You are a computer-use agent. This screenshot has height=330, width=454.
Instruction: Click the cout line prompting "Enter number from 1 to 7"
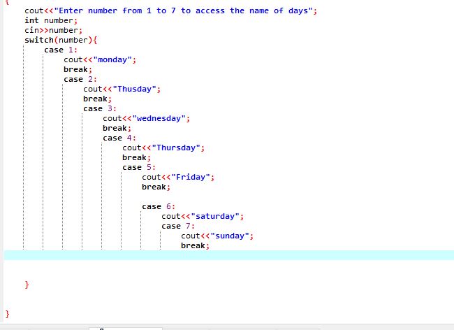[171, 10]
